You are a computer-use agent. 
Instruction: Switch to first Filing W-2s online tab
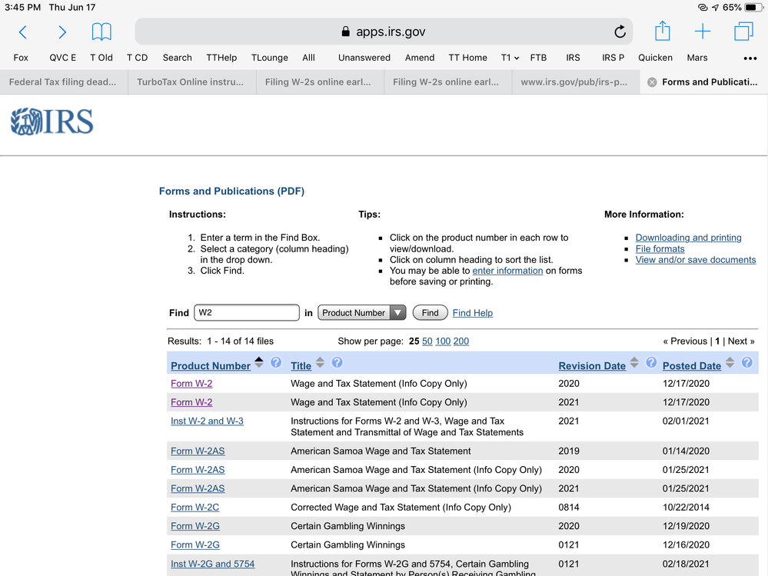pyautogui.click(x=319, y=82)
